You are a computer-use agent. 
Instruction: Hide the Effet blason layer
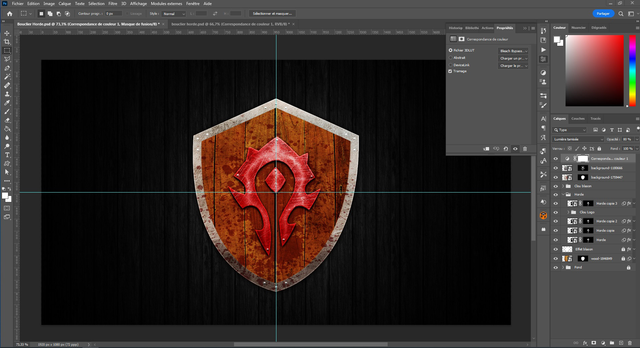point(556,249)
